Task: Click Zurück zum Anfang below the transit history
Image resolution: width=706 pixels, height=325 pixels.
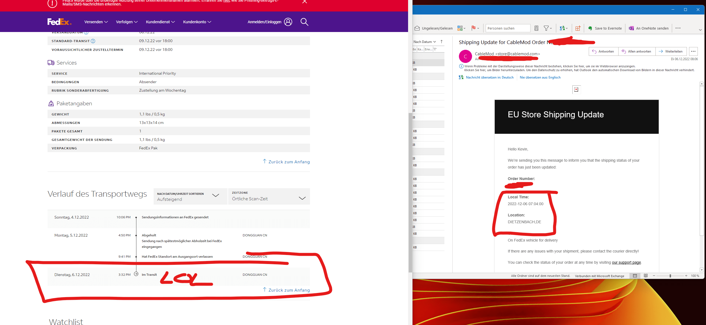Action: (x=286, y=290)
